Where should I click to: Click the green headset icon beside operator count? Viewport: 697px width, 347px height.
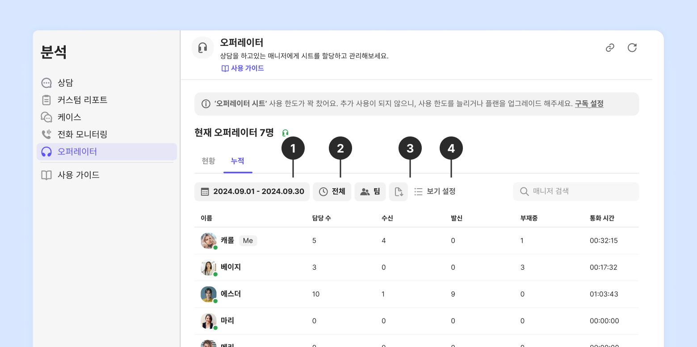tap(286, 133)
